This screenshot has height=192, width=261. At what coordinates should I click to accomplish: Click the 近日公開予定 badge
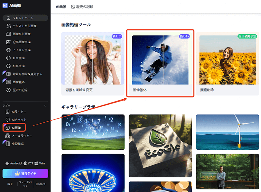[x=247, y=36]
